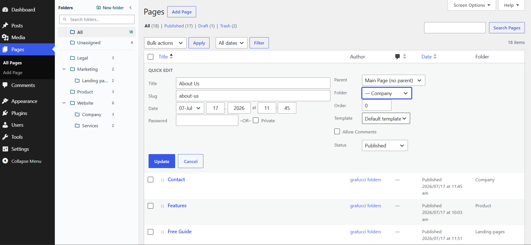Check the box for Features page

coord(151,206)
